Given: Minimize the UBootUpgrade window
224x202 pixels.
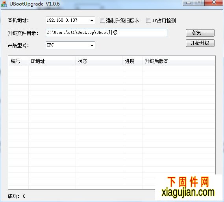Looking at the screenshot, I should [188, 3].
